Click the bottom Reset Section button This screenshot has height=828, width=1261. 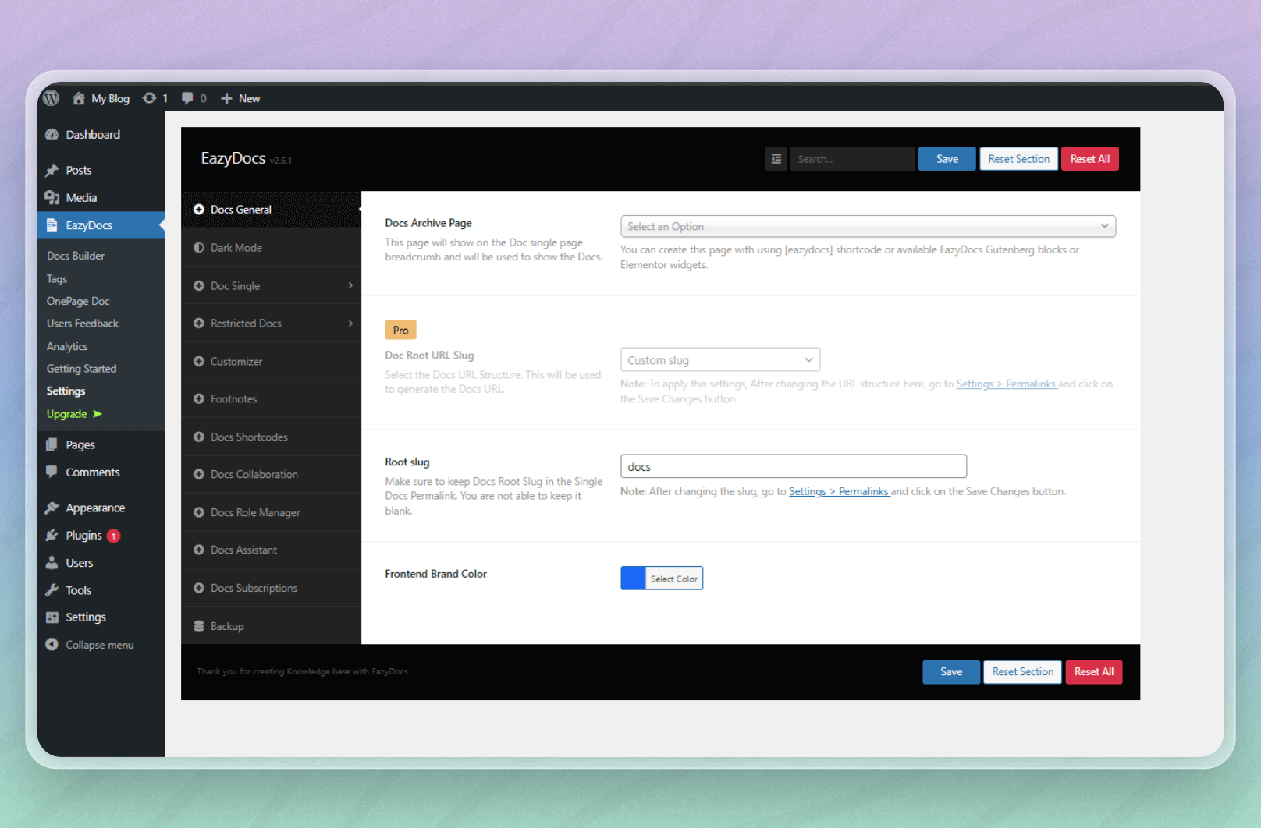(x=1022, y=672)
